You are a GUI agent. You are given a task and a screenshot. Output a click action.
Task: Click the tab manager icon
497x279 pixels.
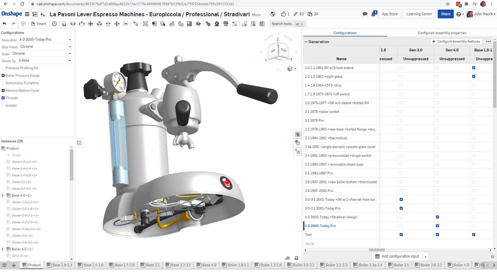pyautogui.click(x=4, y=265)
